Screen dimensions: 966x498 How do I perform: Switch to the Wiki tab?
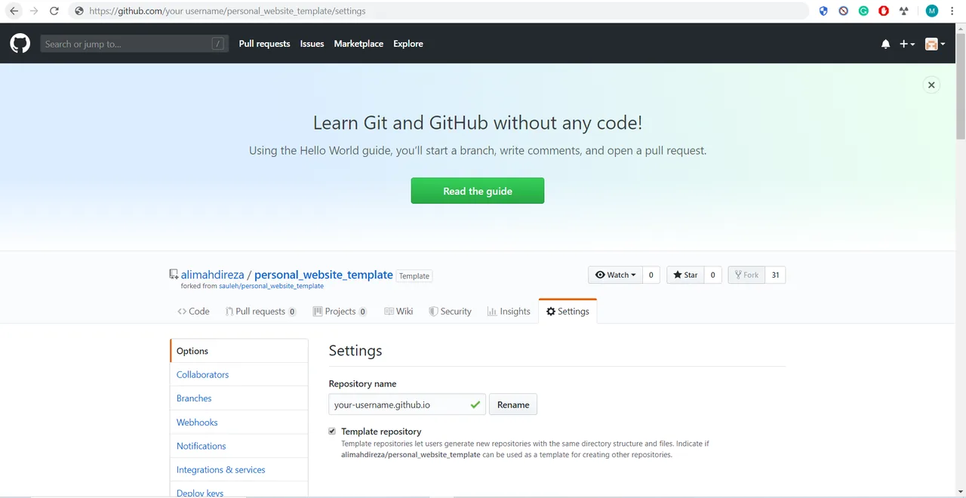point(398,311)
